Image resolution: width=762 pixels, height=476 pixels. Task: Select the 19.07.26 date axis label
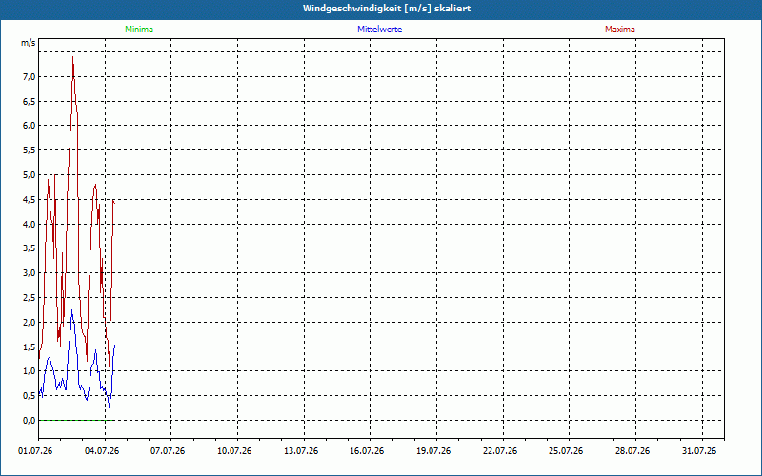pos(433,451)
